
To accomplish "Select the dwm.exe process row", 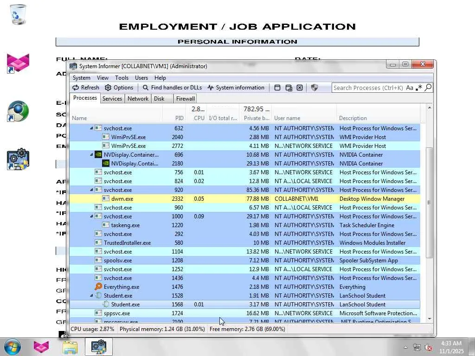I will (245, 198).
